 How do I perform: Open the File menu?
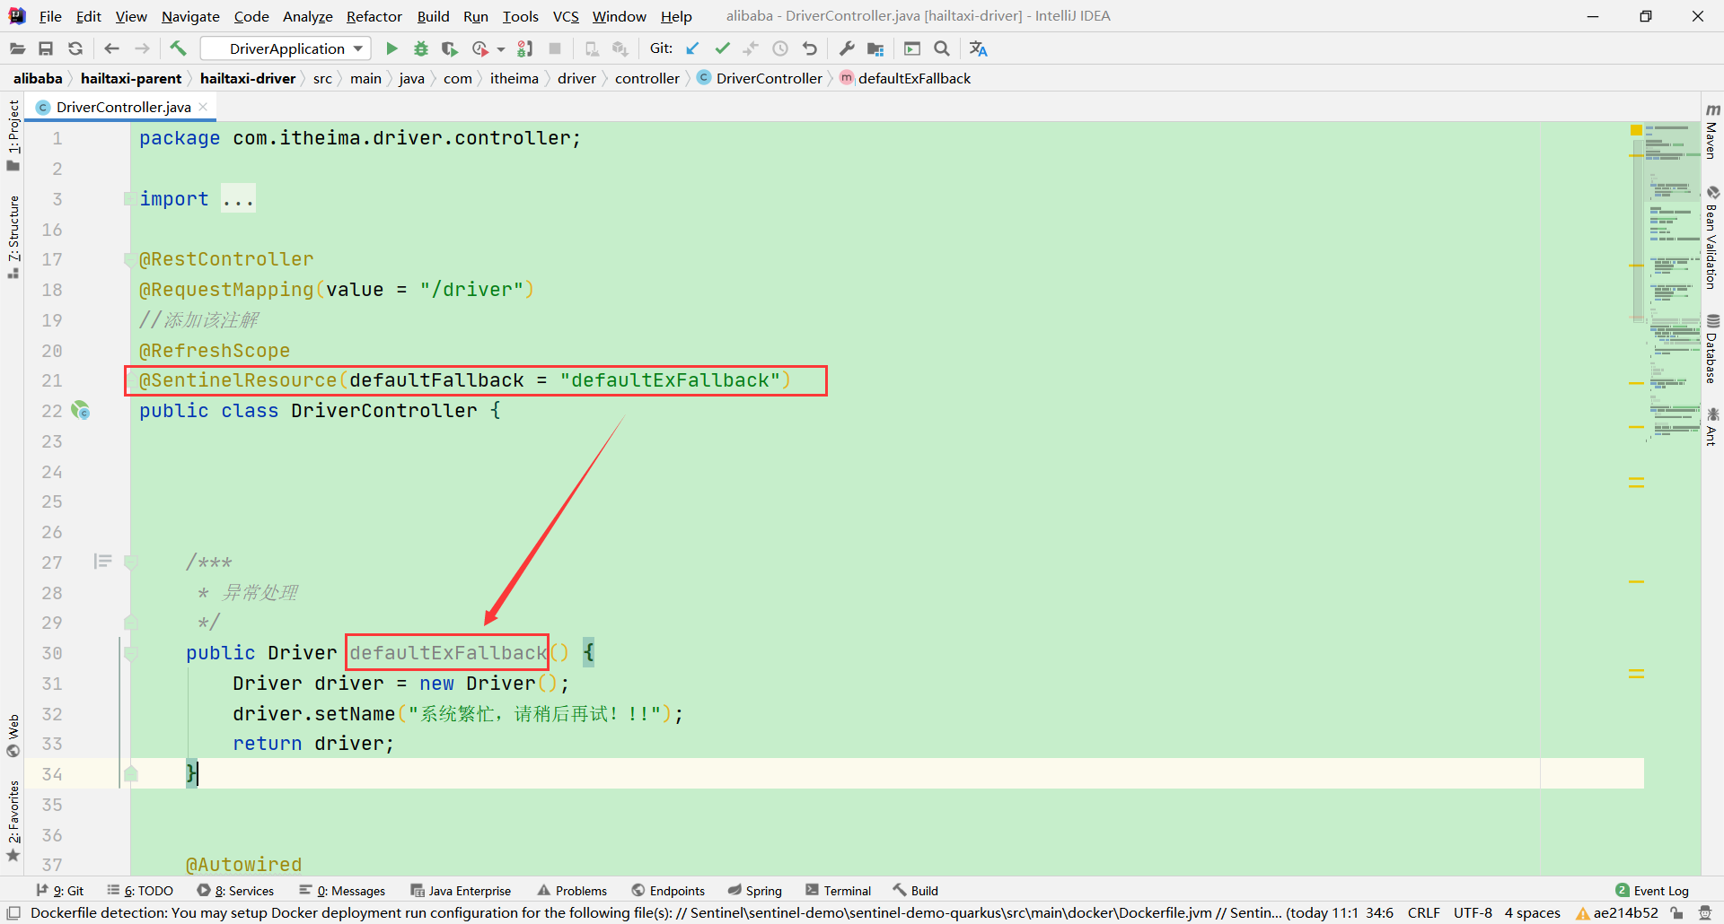pos(50,16)
